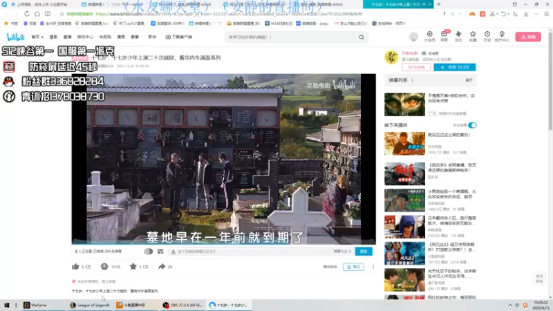The image size is (553, 311).
Task: Click the 关注 13.3万 follow button
Action: coord(454,67)
